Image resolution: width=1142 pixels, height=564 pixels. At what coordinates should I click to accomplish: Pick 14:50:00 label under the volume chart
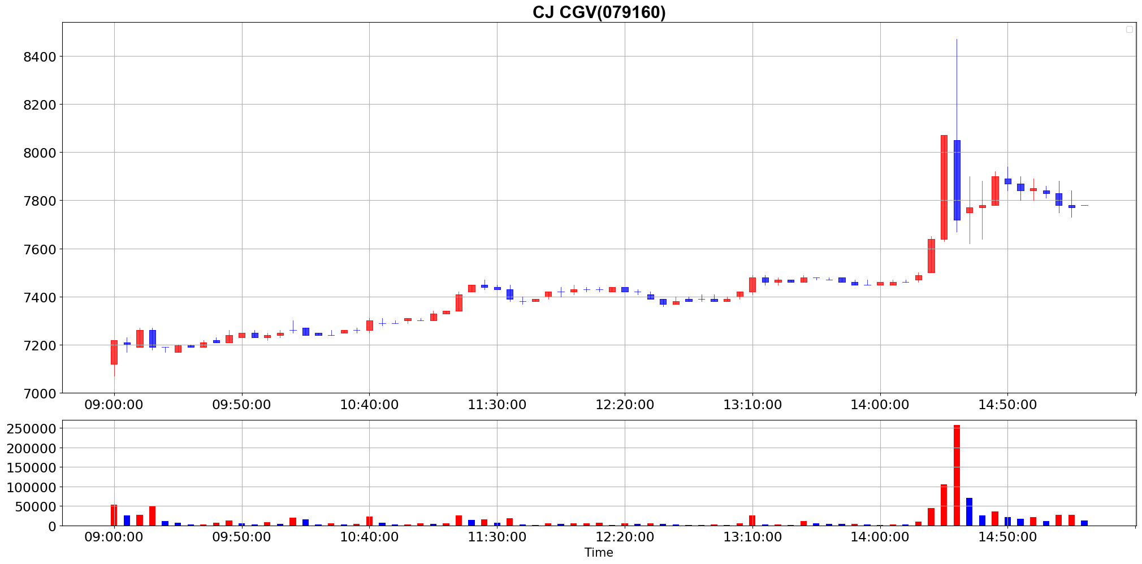pos(1007,537)
